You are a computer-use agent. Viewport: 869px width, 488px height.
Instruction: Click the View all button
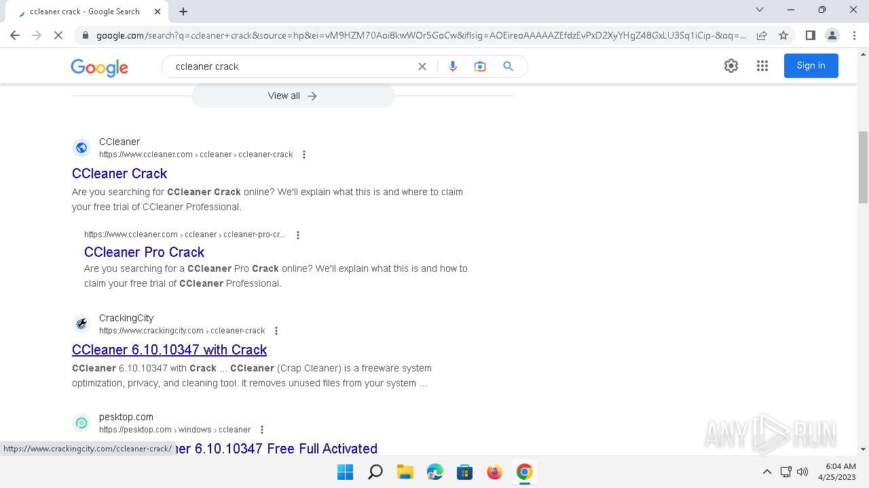coord(293,96)
